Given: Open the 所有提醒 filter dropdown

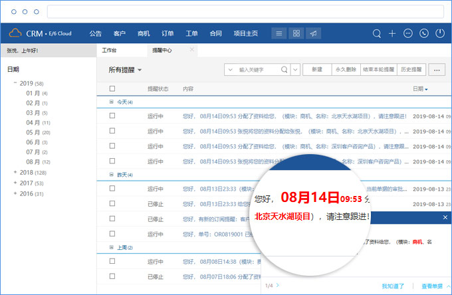Looking at the screenshot, I should pyautogui.click(x=126, y=69).
